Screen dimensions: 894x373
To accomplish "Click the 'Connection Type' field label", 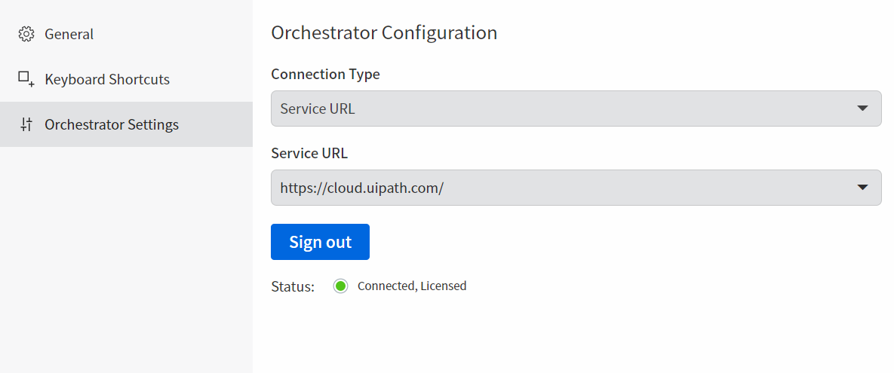I will (x=326, y=74).
